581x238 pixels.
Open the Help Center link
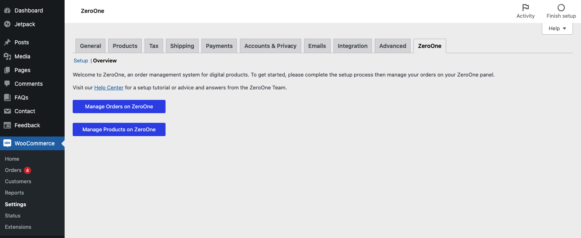[109, 87]
